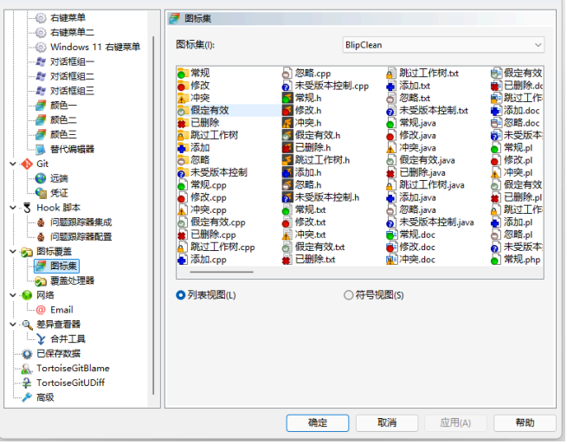Screen dimensions: 567x444
Task: Click the gear icon beside 已保存数据
Action: click(x=27, y=354)
